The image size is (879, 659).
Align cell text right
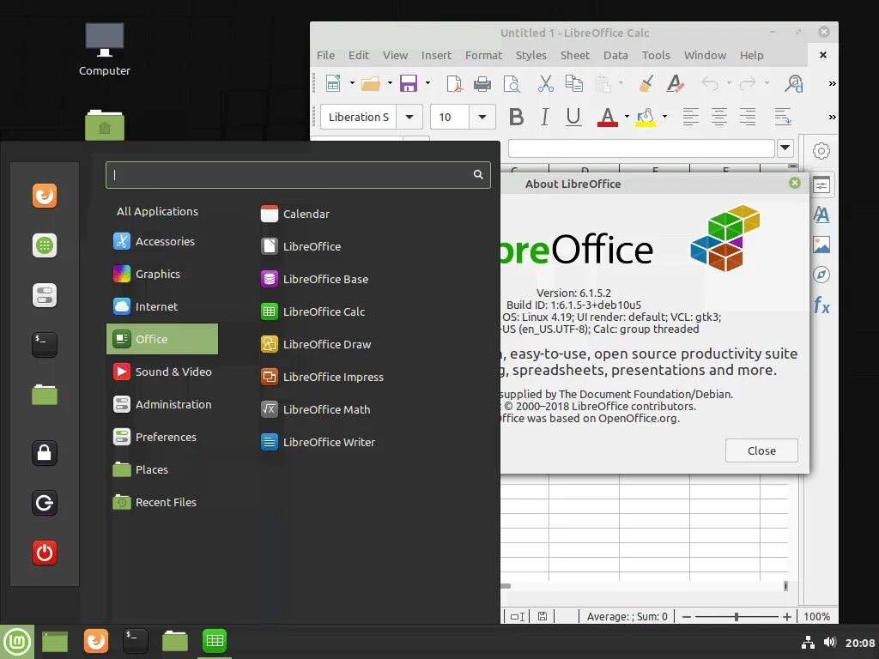coord(748,117)
